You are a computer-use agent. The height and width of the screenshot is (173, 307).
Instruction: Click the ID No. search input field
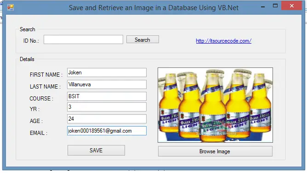(83, 39)
